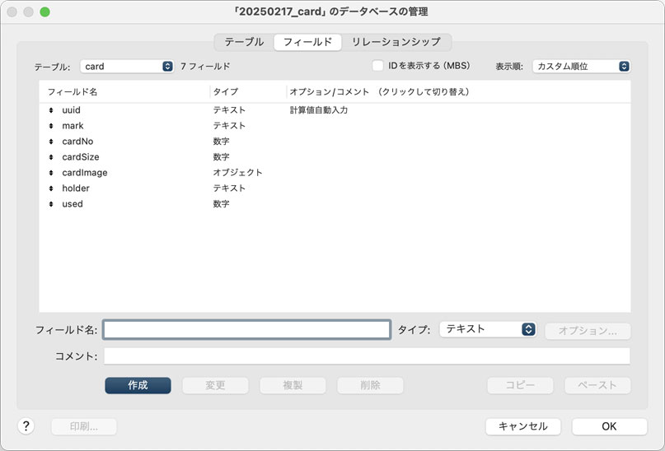Select the uuid field name
665x451 pixels.
point(71,110)
